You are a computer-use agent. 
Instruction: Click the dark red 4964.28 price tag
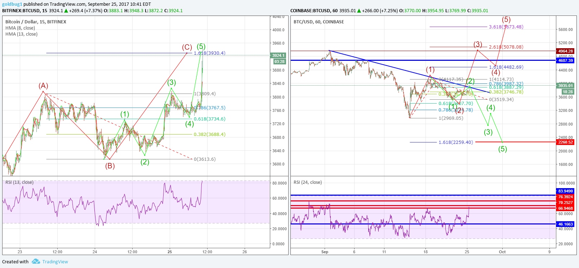pos(565,51)
